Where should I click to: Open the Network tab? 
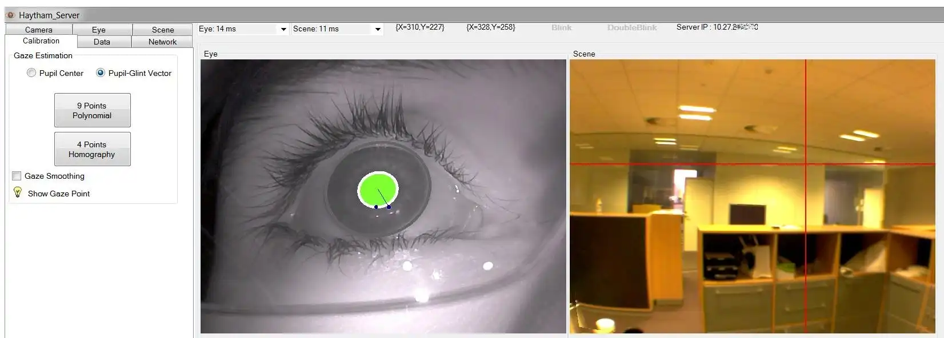(x=162, y=42)
